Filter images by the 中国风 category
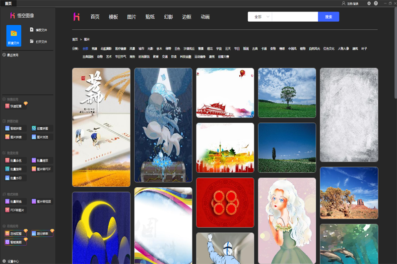The width and height of the screenshot is (397, 264). tap(292, 49)
